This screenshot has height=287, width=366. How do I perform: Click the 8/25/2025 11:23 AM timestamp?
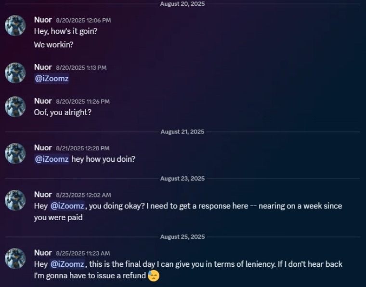pyautogui.click(x=83, y=253)
